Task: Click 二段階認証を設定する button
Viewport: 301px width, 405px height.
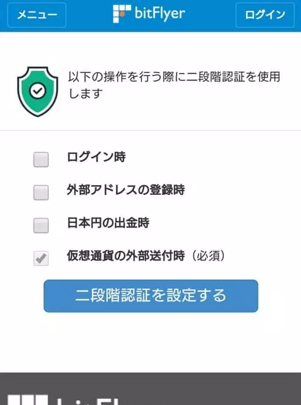Action: click(151, 296)
